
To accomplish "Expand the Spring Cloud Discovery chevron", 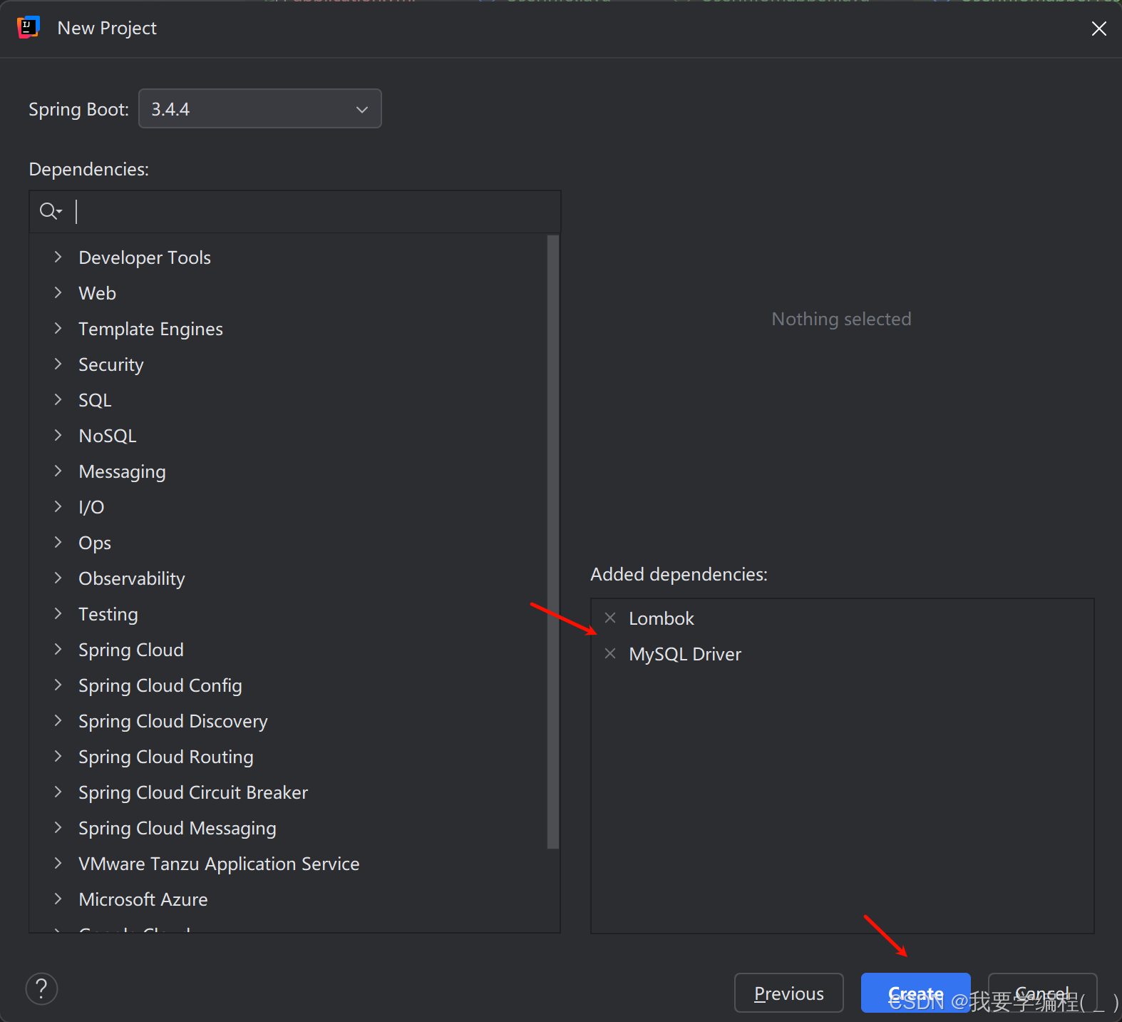I will [x=58, y=720].
